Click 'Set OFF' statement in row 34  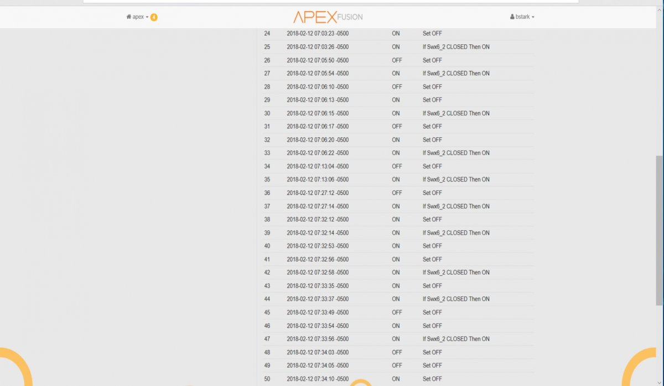(432, 166)
